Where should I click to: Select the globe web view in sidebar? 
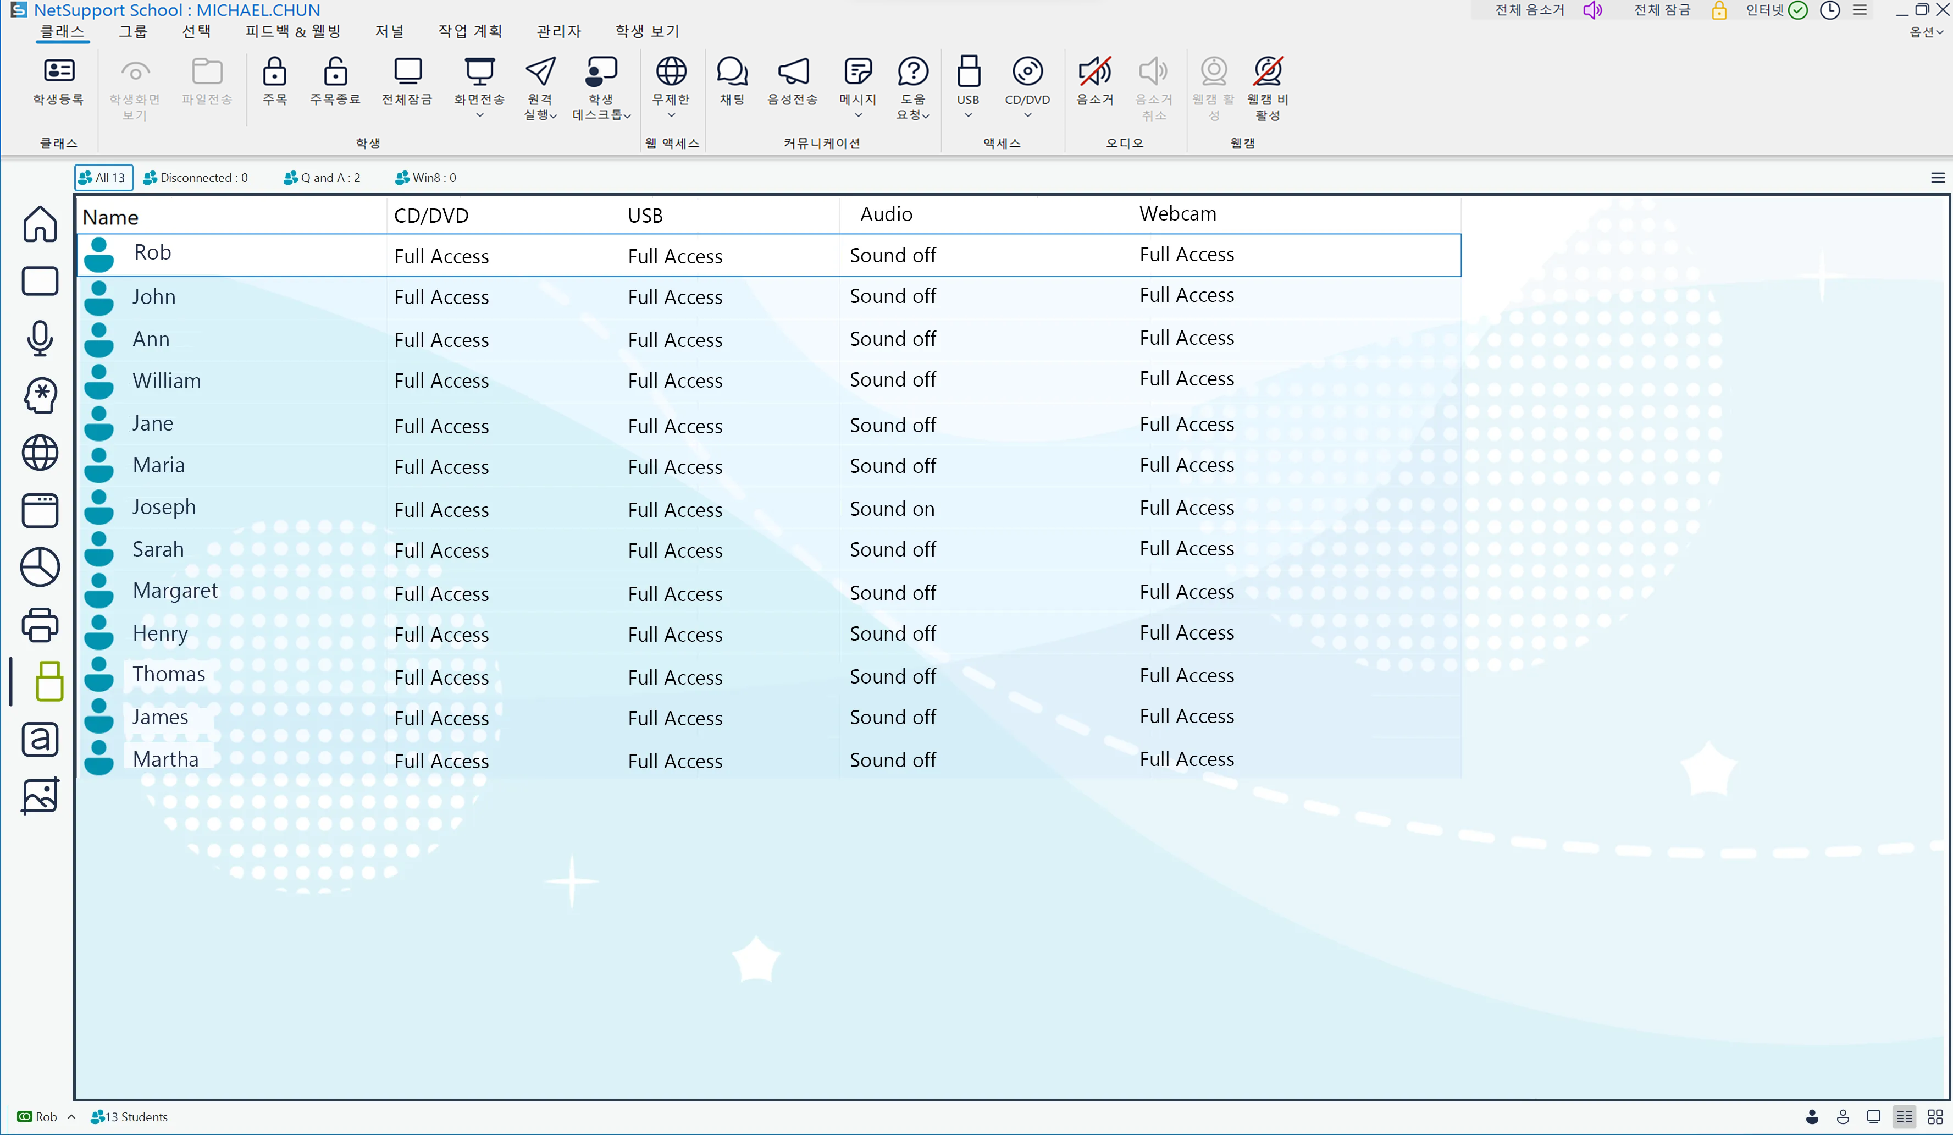(40, 453)
